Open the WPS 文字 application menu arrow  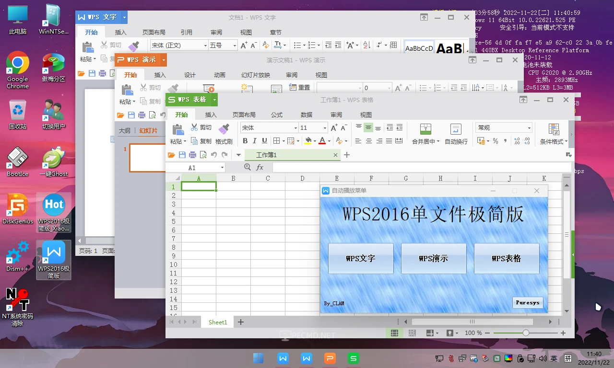(124, 17)
